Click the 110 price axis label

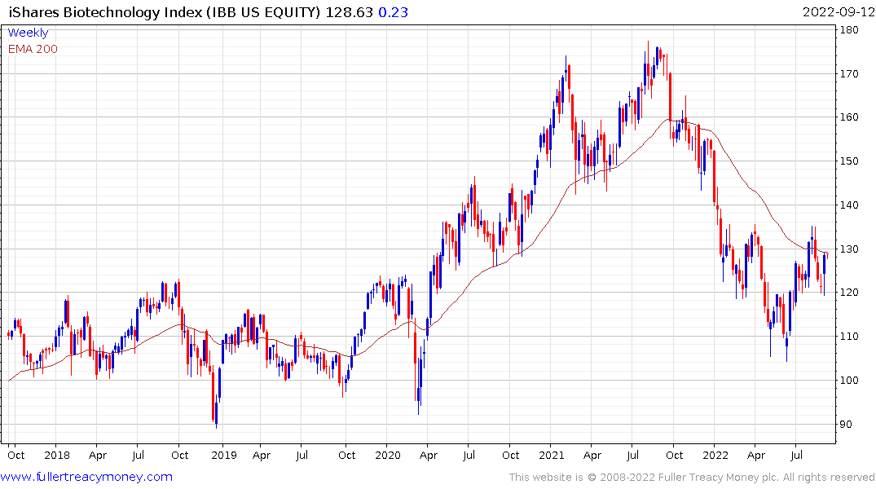coord(849,336)
